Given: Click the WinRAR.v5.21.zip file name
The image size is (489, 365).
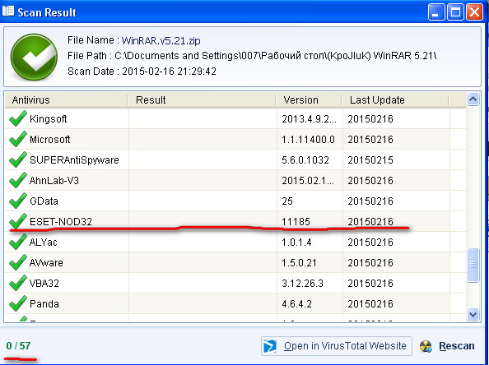Looking at the screenshot, I should (161, 40).
